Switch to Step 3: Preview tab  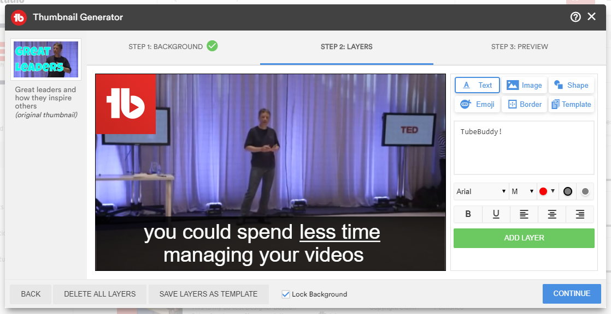coord(519,47)
